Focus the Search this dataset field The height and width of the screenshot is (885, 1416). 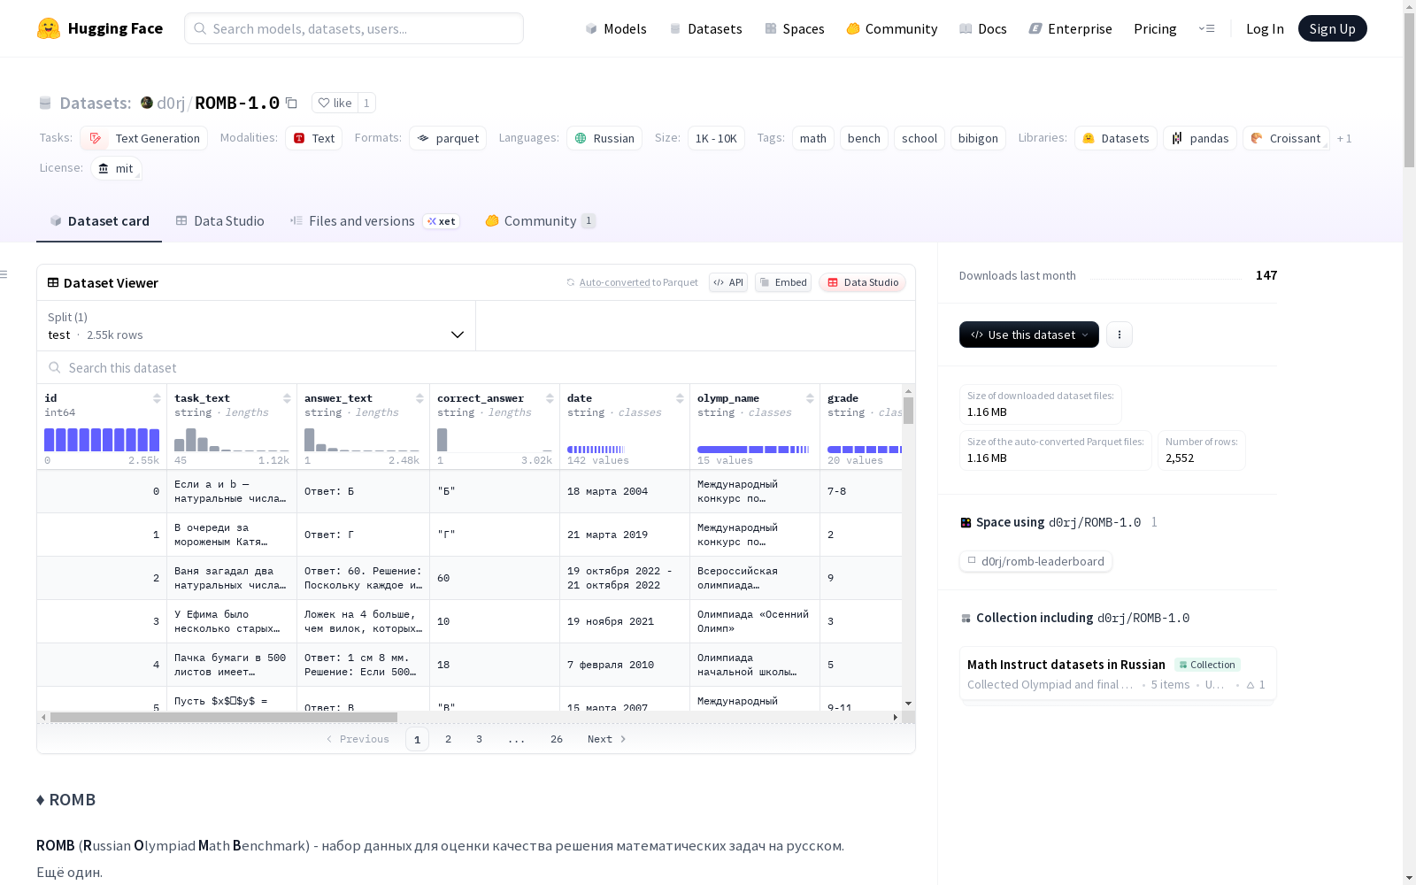476,367
